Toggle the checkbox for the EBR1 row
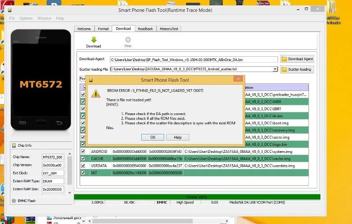The width and height of the screenshot is (352, 224). tap(83, 109)
